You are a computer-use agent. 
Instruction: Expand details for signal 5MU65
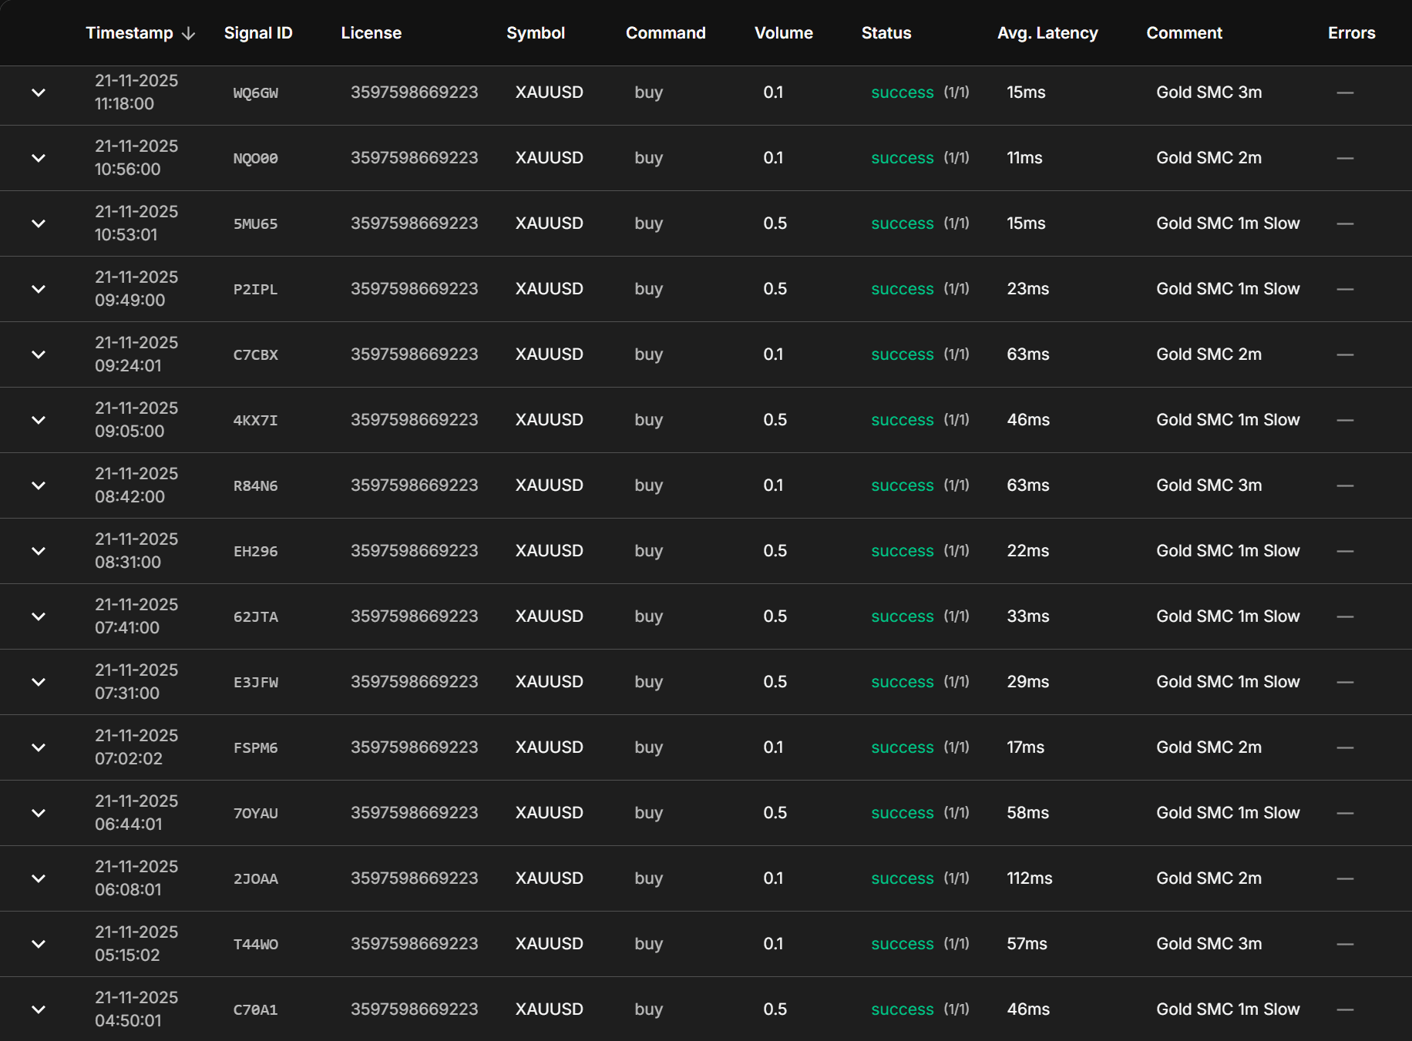[x=39, y=223]
